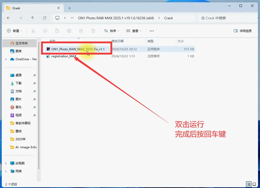Open 2025年 folder in sidebar
This screenshot has height=188, width=260.
(18, 139)
